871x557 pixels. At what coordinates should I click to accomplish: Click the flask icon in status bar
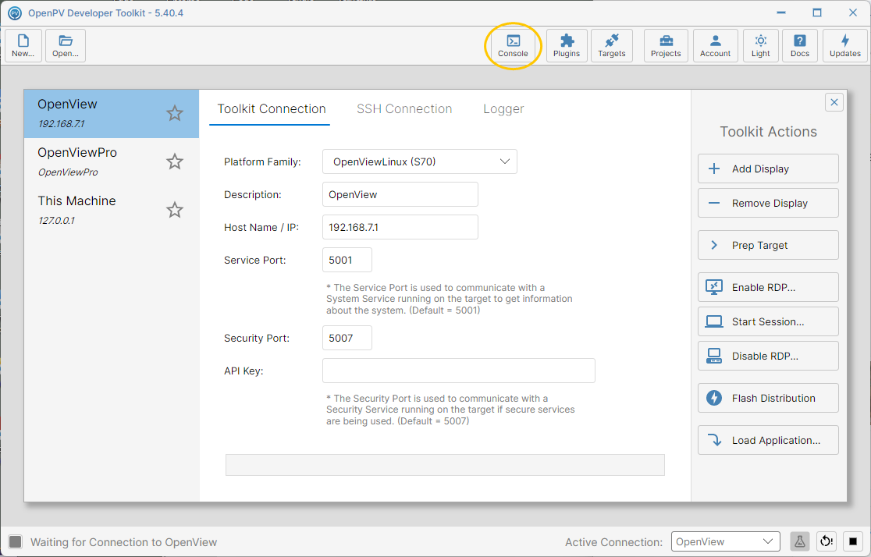799,541
